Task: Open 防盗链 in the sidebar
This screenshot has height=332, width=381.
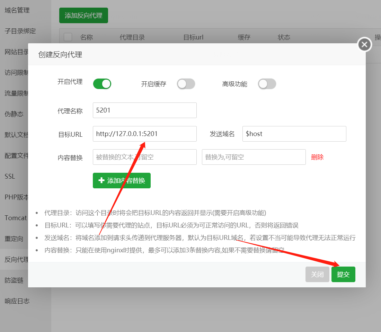Action: (14, 280)
